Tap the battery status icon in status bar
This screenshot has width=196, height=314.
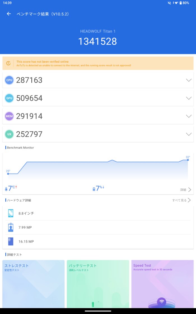(181, 3)
